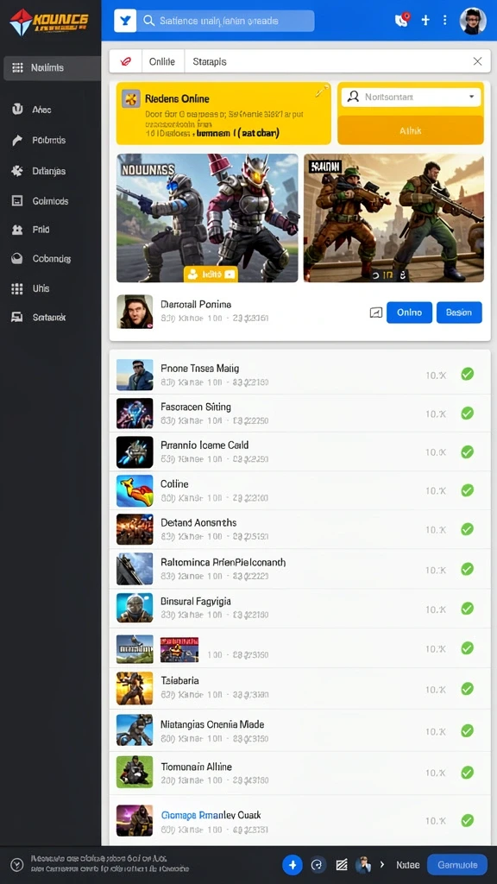Click the Garnuote button in bottom bar

[457, 864]
